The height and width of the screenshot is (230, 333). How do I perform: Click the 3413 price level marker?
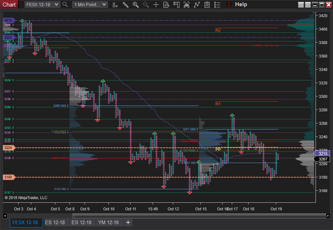point(8,20)
